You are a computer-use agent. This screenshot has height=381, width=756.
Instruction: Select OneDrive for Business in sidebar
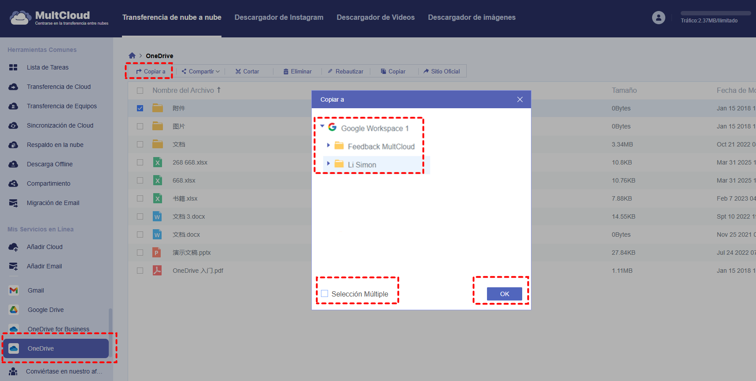click(55, 329)
